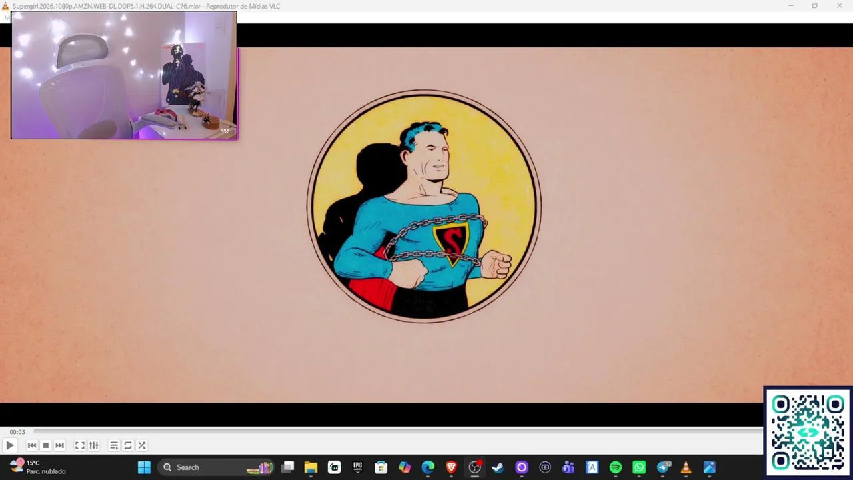Jump to the previous media item

(x=31, y=445)
